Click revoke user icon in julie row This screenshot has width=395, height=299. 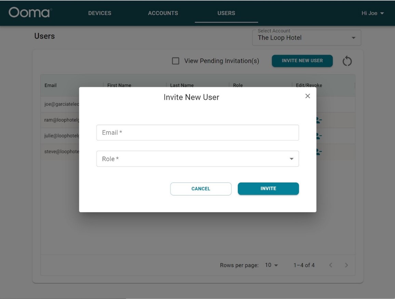[x=319, y=136]
